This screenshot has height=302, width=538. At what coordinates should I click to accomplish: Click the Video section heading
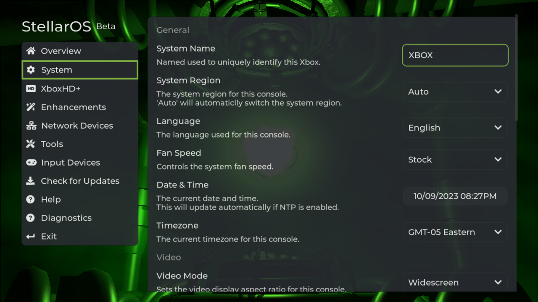tap(169, 258)
